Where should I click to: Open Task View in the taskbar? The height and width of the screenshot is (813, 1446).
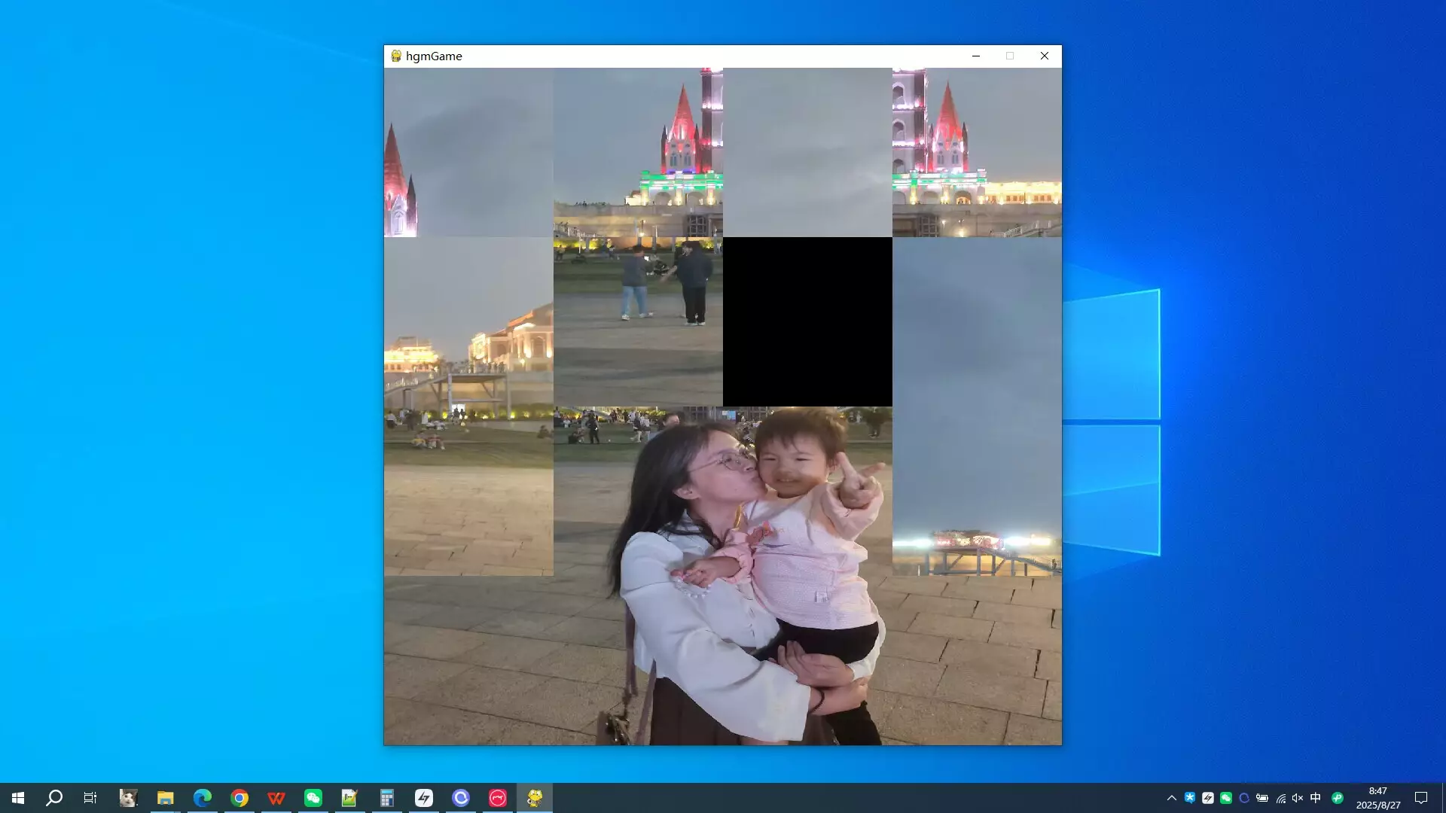tap(90, 798)
